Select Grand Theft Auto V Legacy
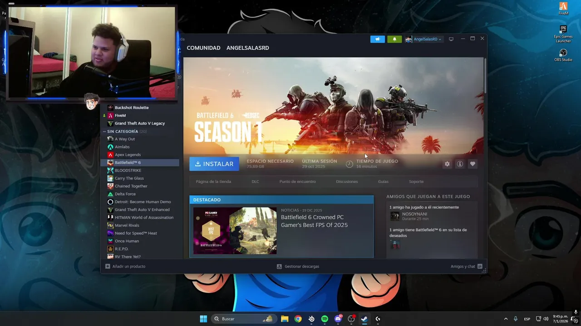The width and height of the screenshot is (581, 326). [x=140, y=123]
